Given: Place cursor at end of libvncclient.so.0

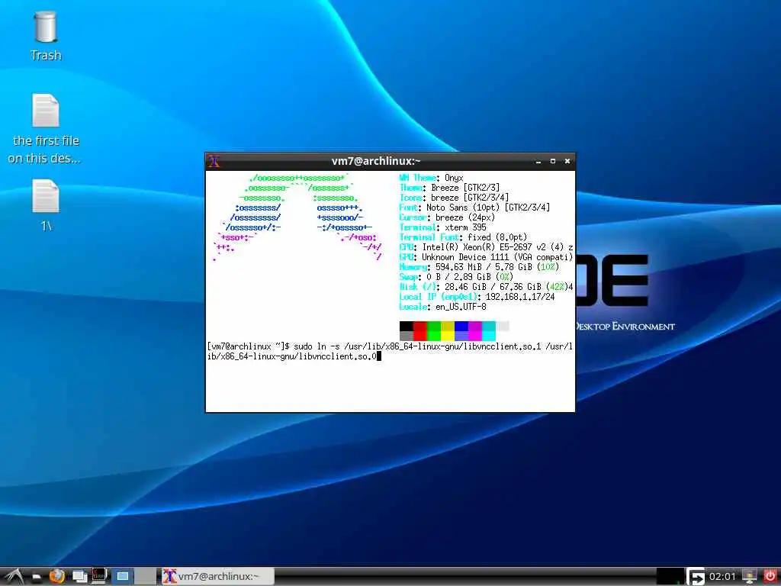Looking at the screenshot, I should (378, 356).
